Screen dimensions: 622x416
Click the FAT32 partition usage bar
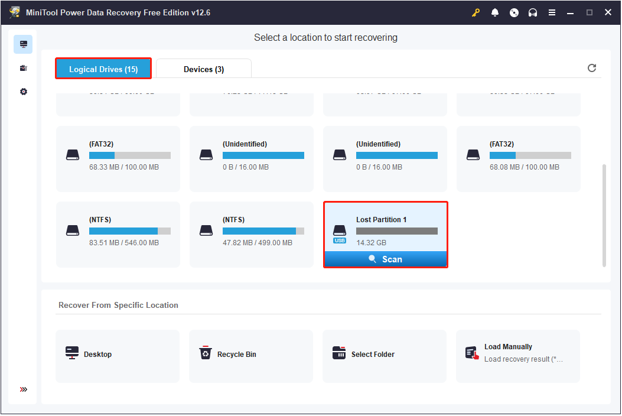pos(129,155)
